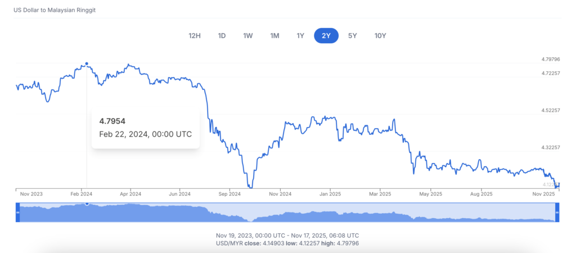Select the 5Y time range
Image resolution: width=576 pixels, height=253 pixels.
click(352, 36)
